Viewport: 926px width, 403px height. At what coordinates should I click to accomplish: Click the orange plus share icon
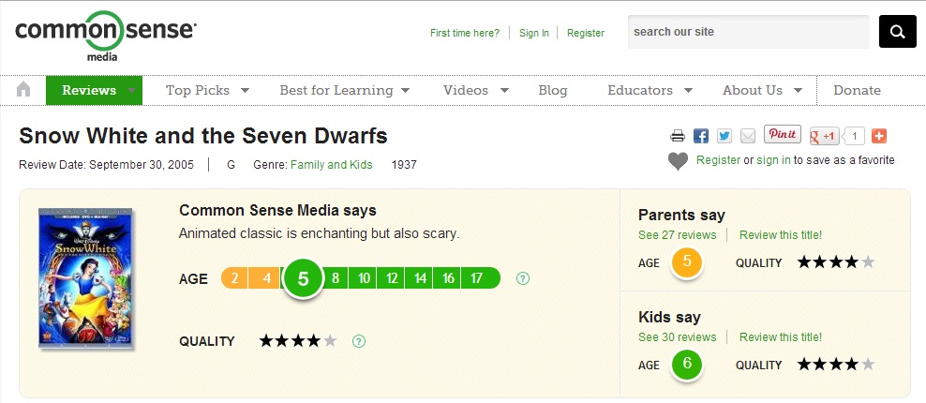879,136
